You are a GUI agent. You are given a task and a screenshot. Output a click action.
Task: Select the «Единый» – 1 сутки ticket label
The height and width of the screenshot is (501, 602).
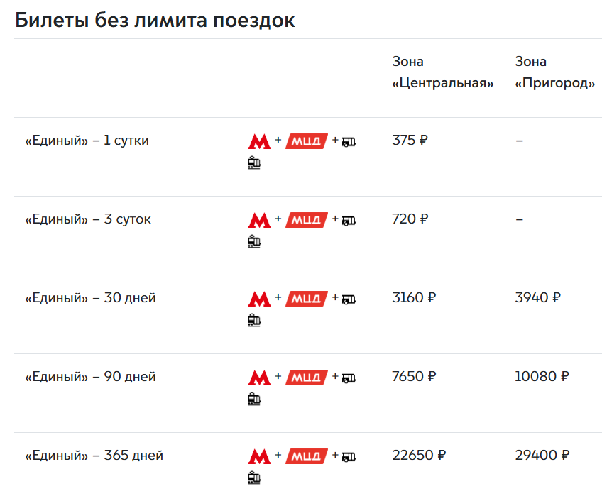(87, 141)
